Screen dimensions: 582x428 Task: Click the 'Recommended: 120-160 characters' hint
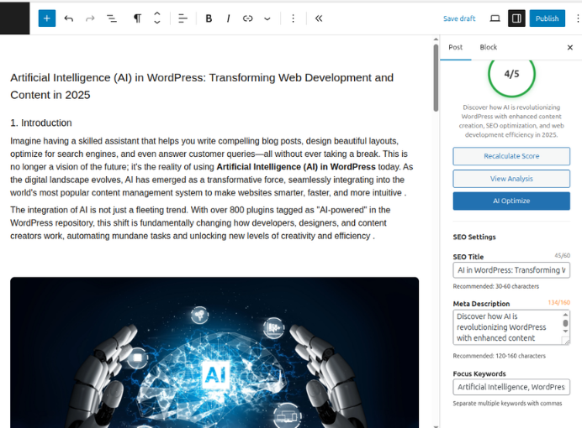pos(500,356)
